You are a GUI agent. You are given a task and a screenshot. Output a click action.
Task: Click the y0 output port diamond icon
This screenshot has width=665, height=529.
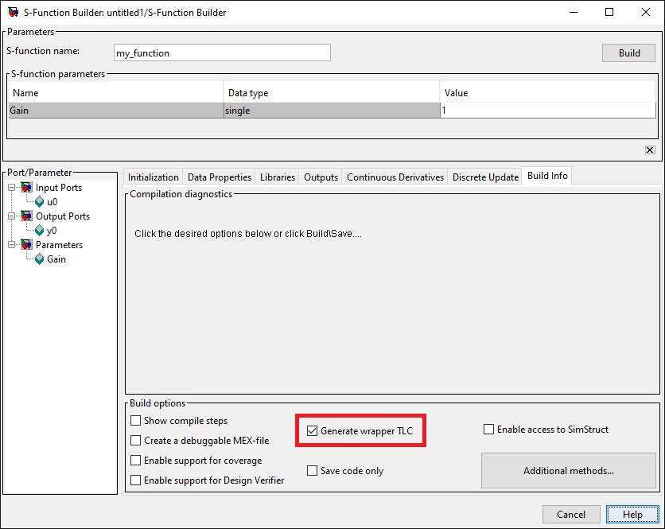tap(40, 231)
